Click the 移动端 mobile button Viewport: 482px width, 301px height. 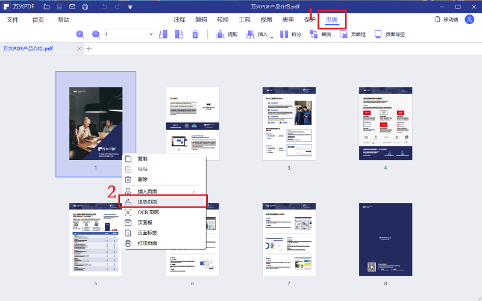[446, 20]
